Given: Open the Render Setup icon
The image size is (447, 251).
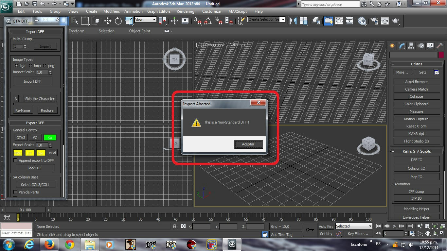Looking at the screenshot, I should click(x=375, y=21).
